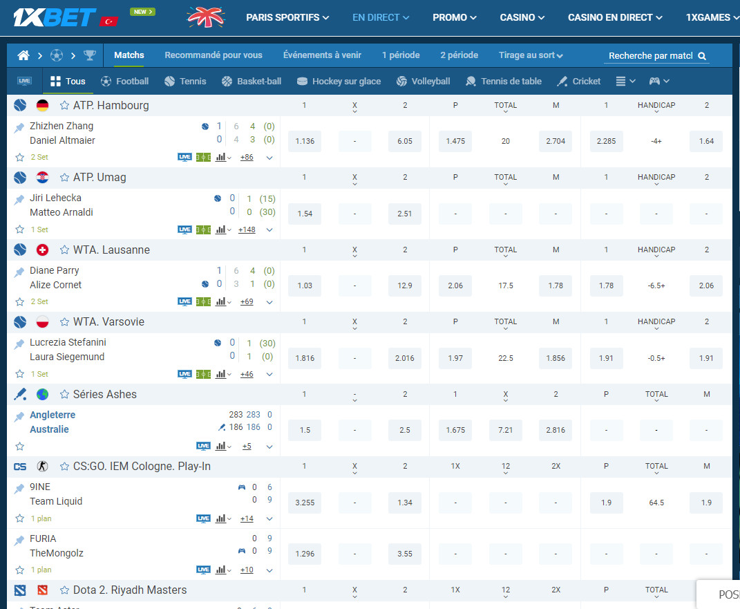Open statistics chart for Diane Parry match

click(x=222, y=301)
